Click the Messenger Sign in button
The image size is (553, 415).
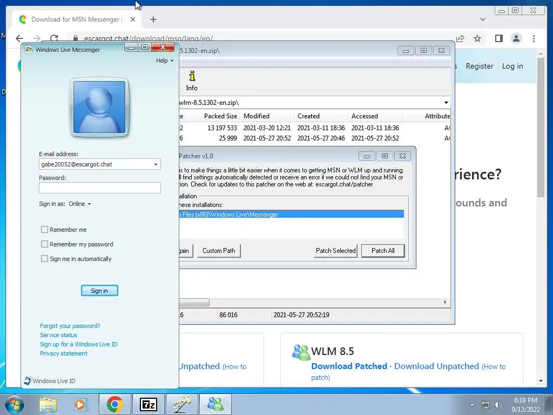pyautogui.click(x=99, y=290)
